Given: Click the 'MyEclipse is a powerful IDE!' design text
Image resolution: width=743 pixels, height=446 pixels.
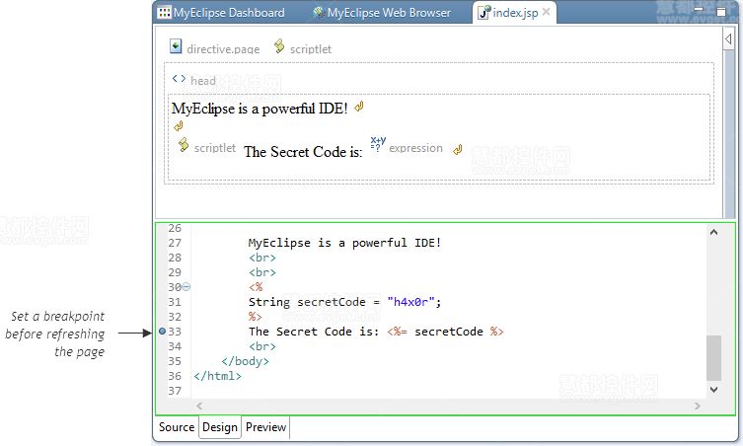Looking at the screenshot, I should tap(260, 109).
